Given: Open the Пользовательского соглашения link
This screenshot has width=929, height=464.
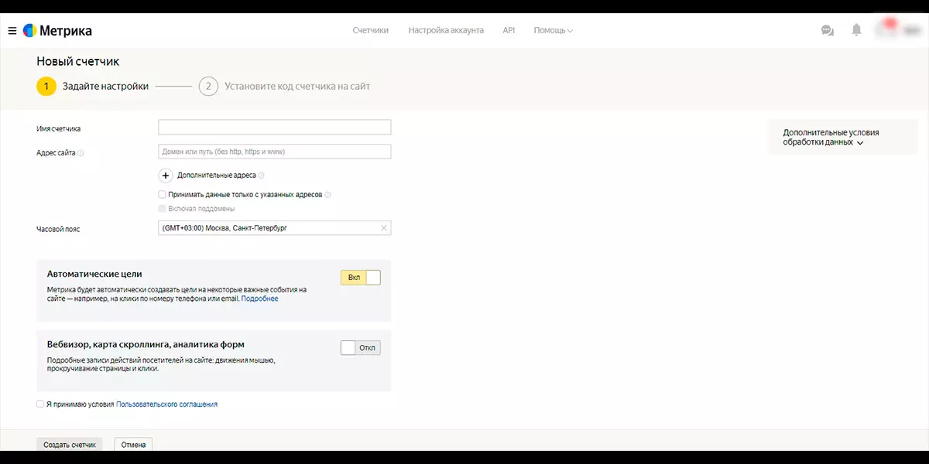Looking at the screenshot, I should tap(166, 404).
